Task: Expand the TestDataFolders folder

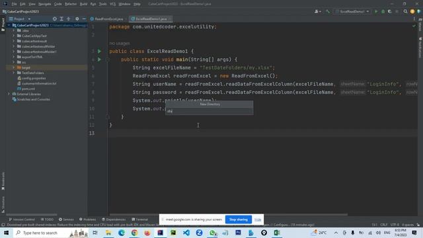Action: 13,73
